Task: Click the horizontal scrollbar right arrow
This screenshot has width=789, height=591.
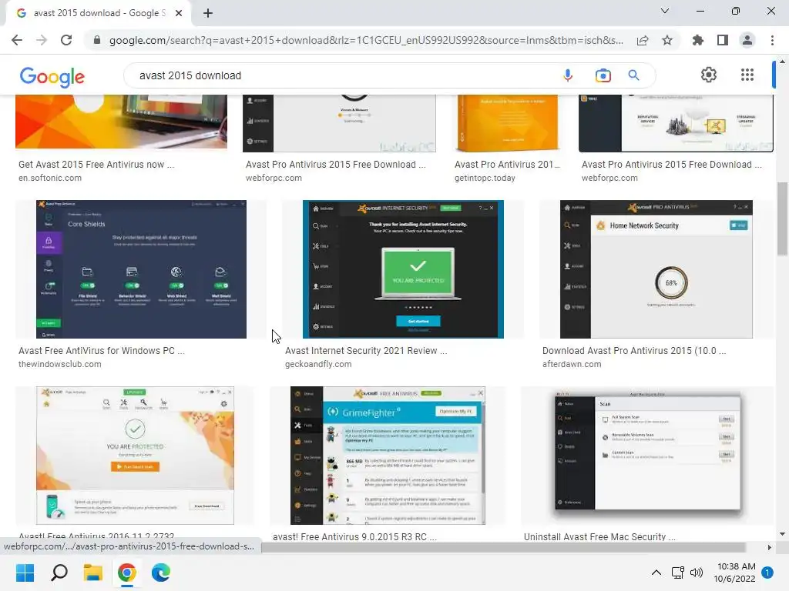Action: (x=769, y=547)
